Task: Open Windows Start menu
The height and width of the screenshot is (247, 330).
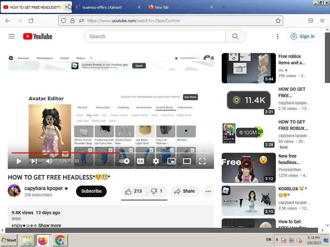Action: [9, 240]
